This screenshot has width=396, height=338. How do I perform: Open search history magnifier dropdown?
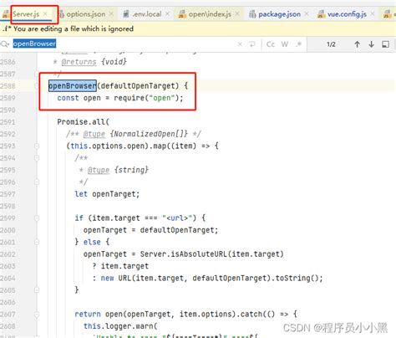tap(5, 44)
